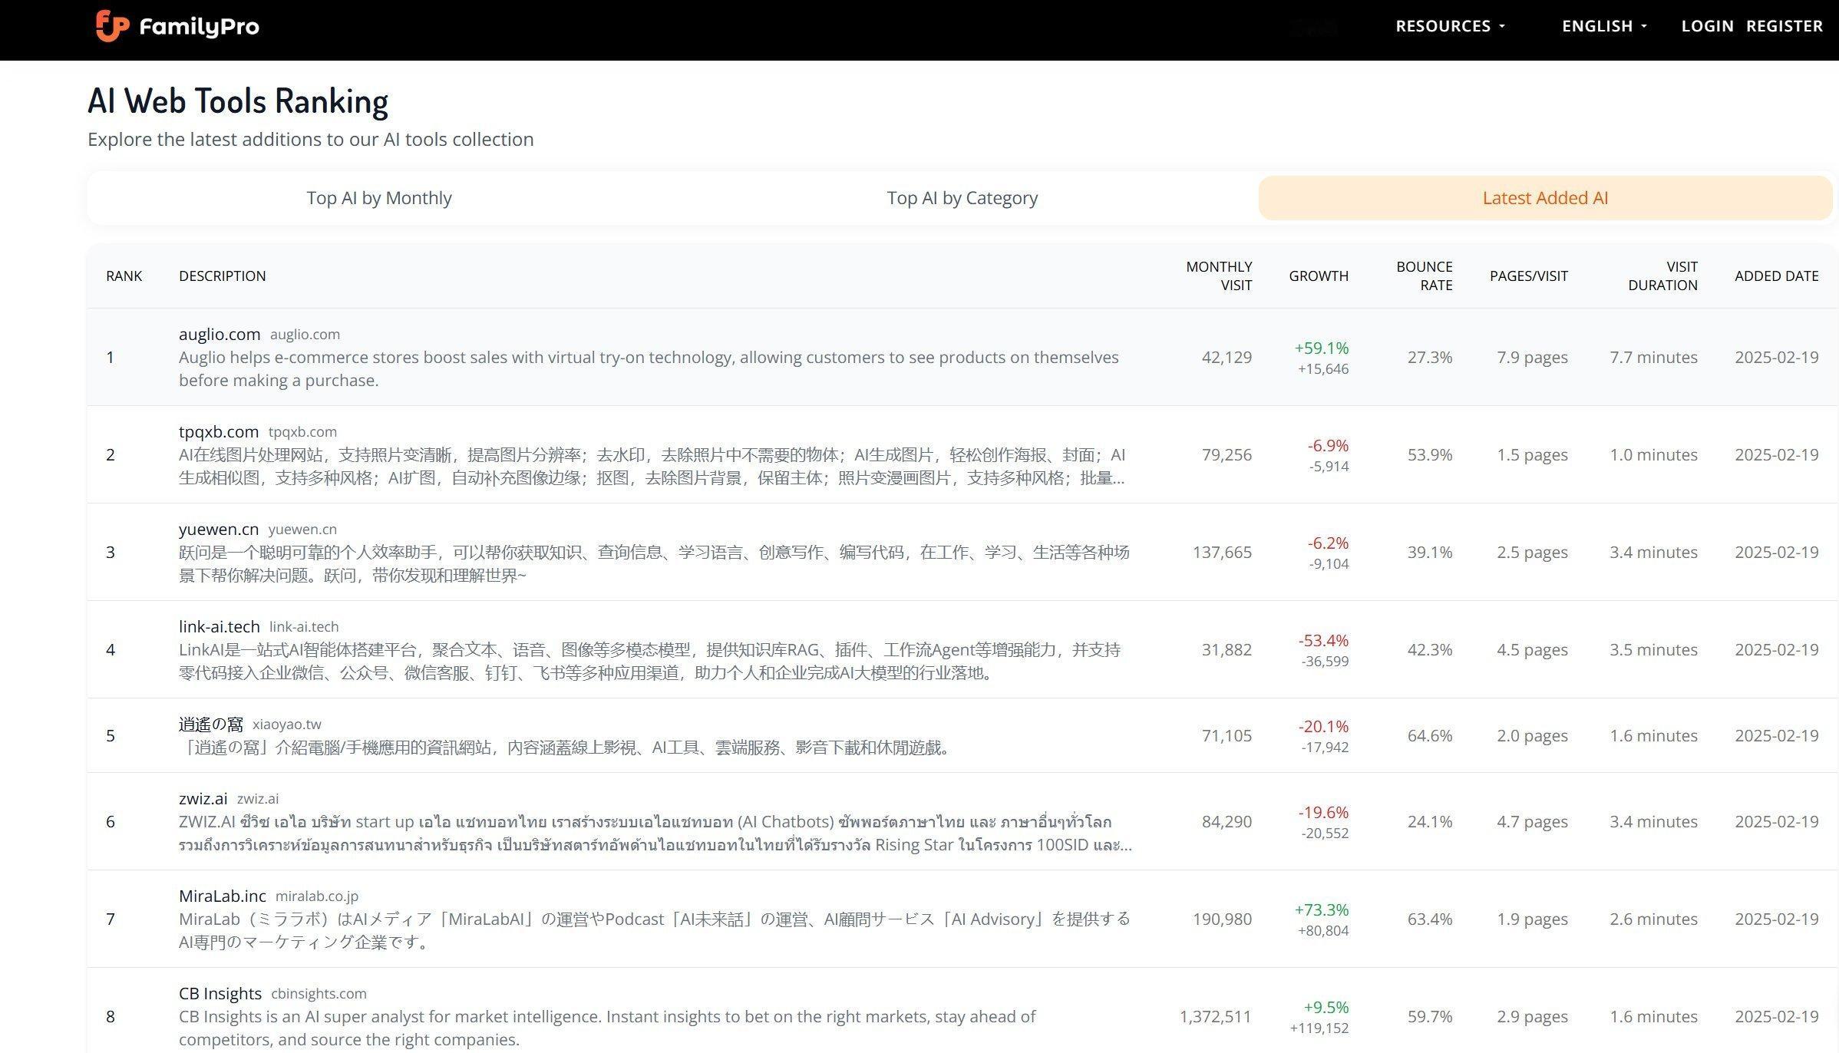Switch to Top AI by Category tab

(x=961, y=197)
